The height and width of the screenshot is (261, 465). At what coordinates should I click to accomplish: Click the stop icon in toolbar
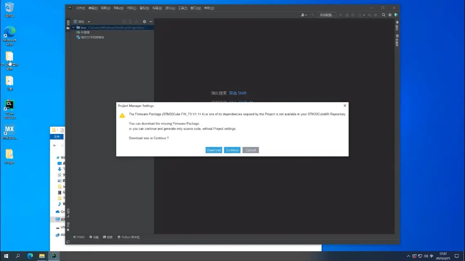(x=376, y=15)
